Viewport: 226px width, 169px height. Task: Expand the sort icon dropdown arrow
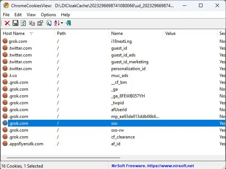pos(62,23)
